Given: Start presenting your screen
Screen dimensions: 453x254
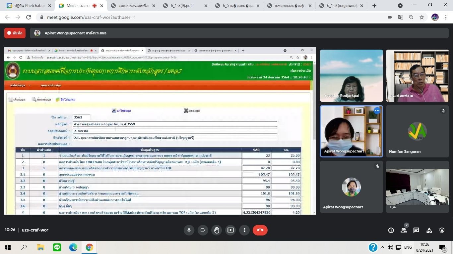Looking at the screenshot, I should pyautogui.click(x=230, y=230).
